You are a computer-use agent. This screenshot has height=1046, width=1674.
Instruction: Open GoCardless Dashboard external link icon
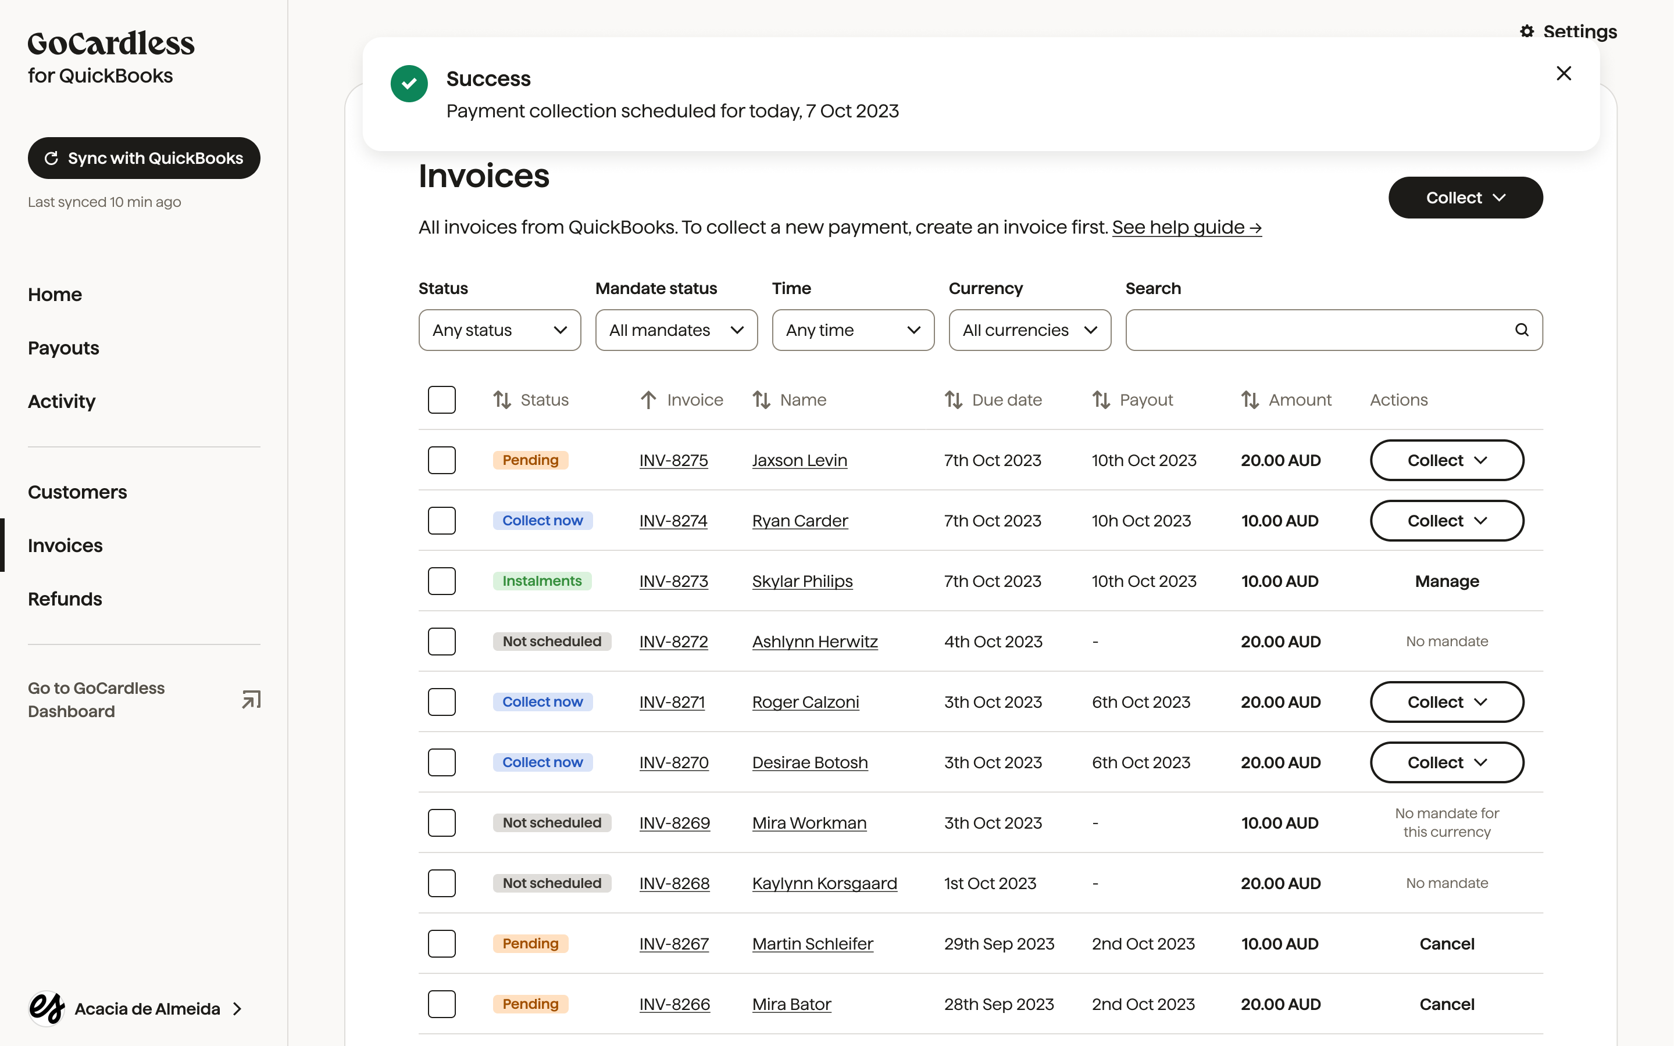tap(250, 698)
